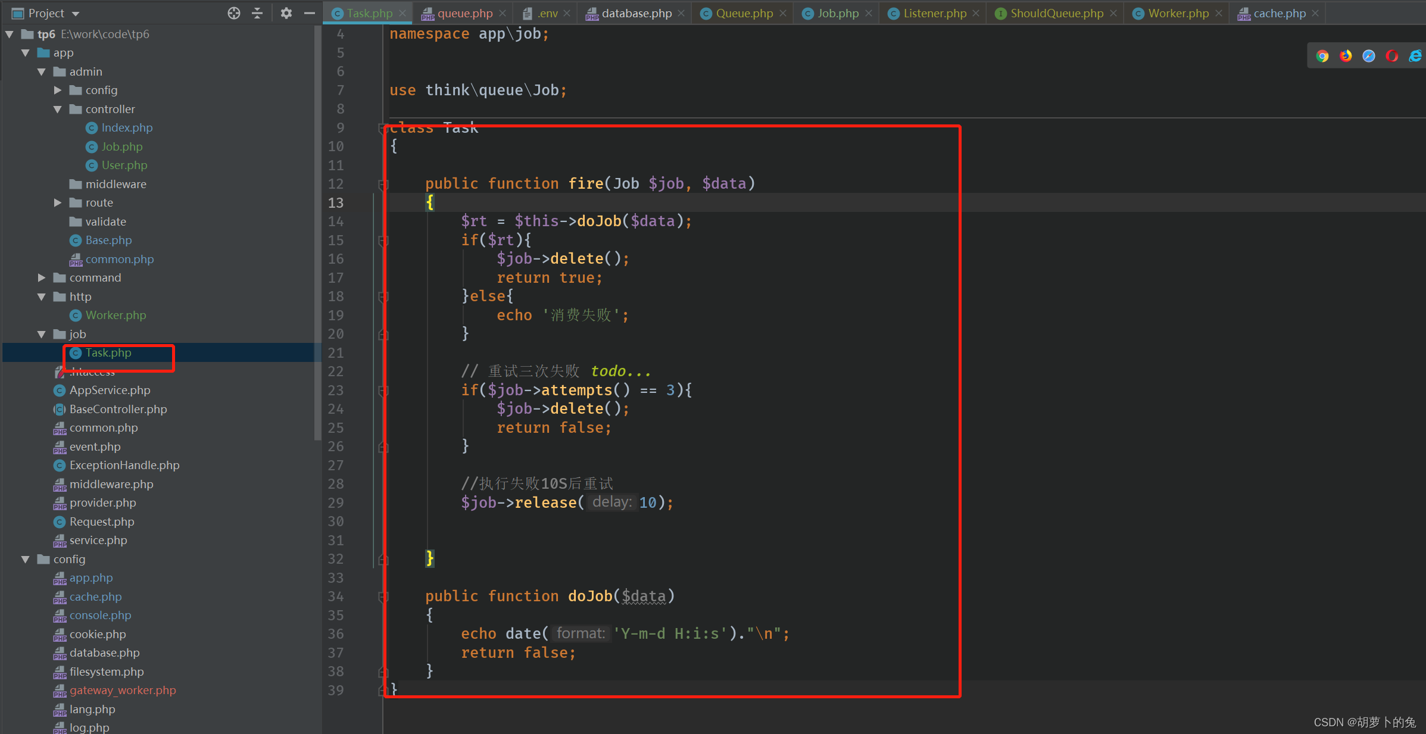Select the middleware folder

tap(116, 185)
